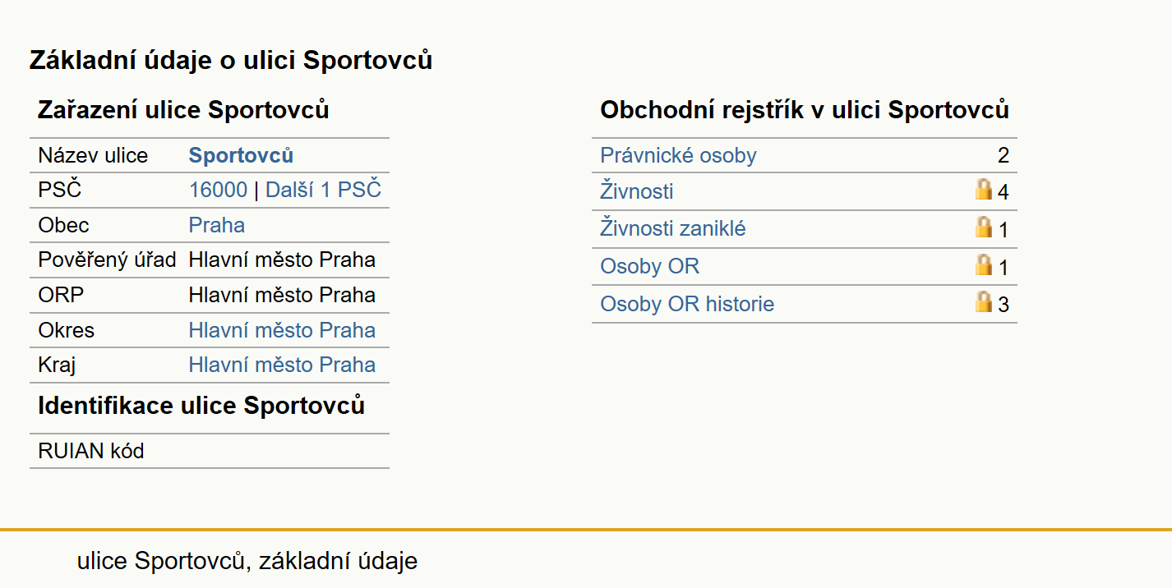Click the lock icon in Osoby OR historie row

click(983, 301)
